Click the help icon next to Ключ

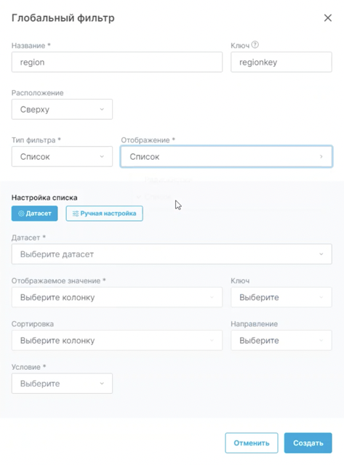pos(255,45)
